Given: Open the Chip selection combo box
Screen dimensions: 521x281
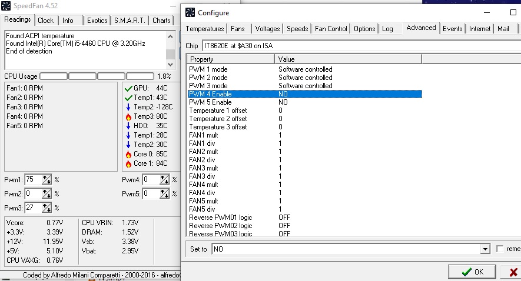Looking at the screenshot, I should pos(361,46).
